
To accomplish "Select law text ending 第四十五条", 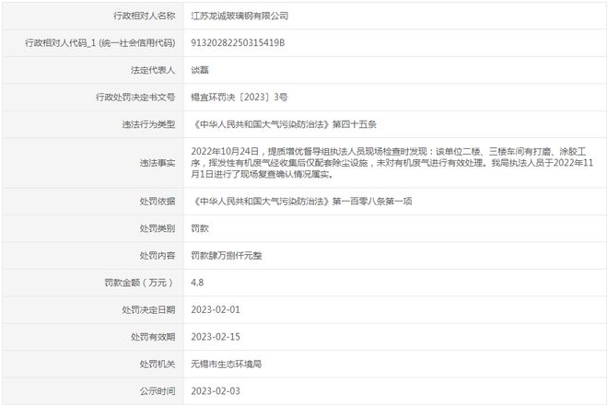I will pos(285,124).
